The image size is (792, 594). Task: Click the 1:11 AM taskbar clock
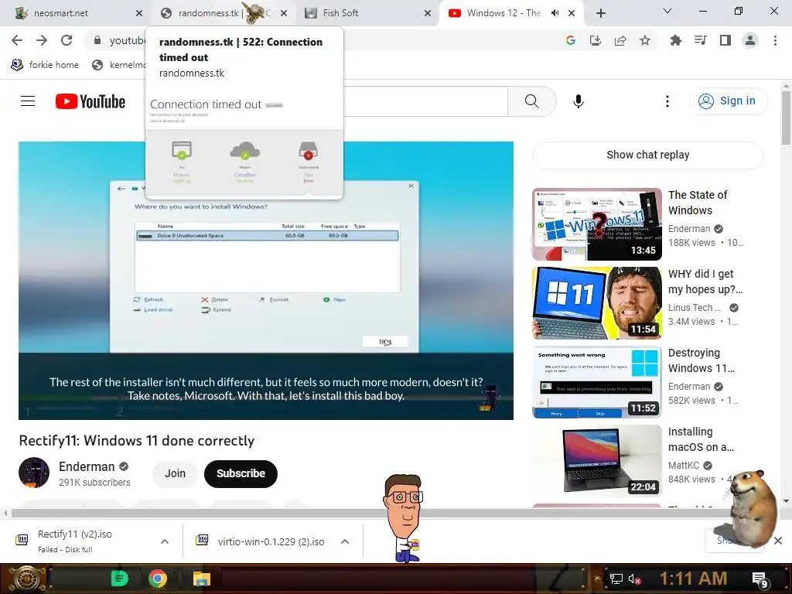click(x=693, y=579)
